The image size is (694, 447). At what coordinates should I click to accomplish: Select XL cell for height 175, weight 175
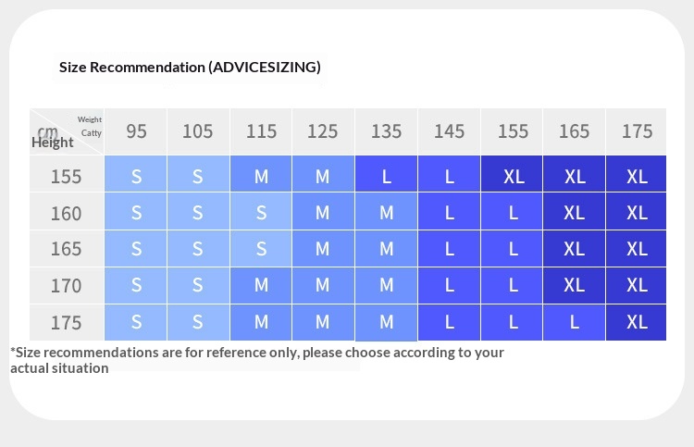click(637, 323)
